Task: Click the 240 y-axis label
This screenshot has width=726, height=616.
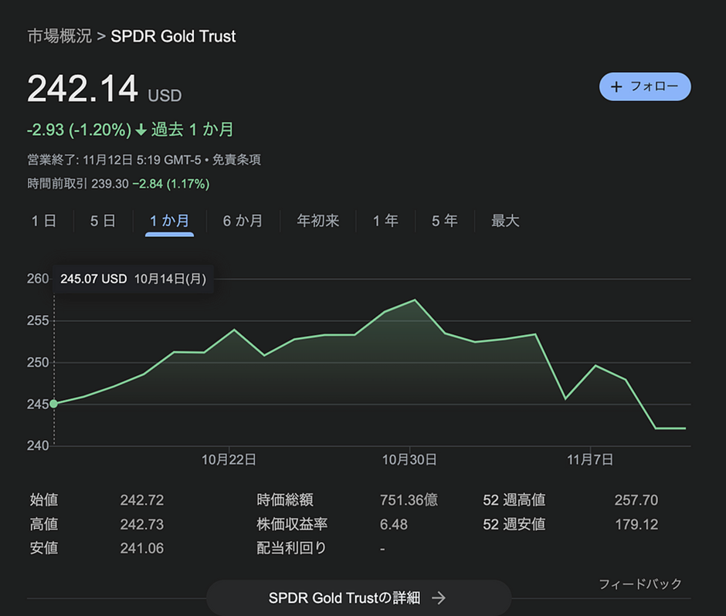Action: (x=38, y=445)
